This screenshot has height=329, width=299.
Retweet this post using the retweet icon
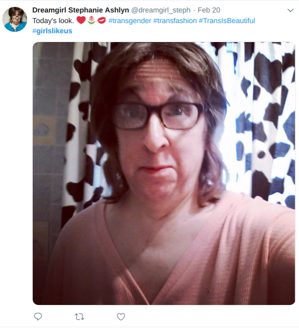79,317
